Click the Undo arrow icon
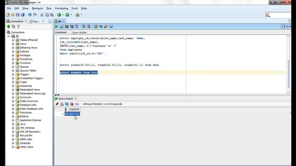This screenshot has width=296, height=166. point(30,15)
